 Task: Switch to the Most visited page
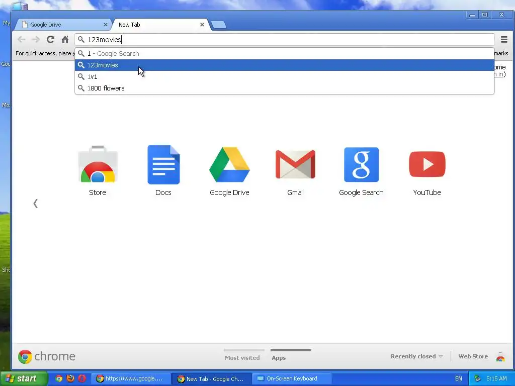coord(242,358)
